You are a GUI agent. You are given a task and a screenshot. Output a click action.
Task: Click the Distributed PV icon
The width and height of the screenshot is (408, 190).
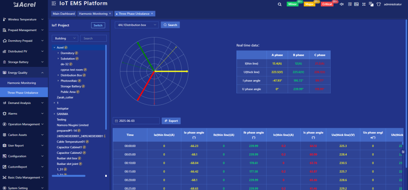(4, 51)
